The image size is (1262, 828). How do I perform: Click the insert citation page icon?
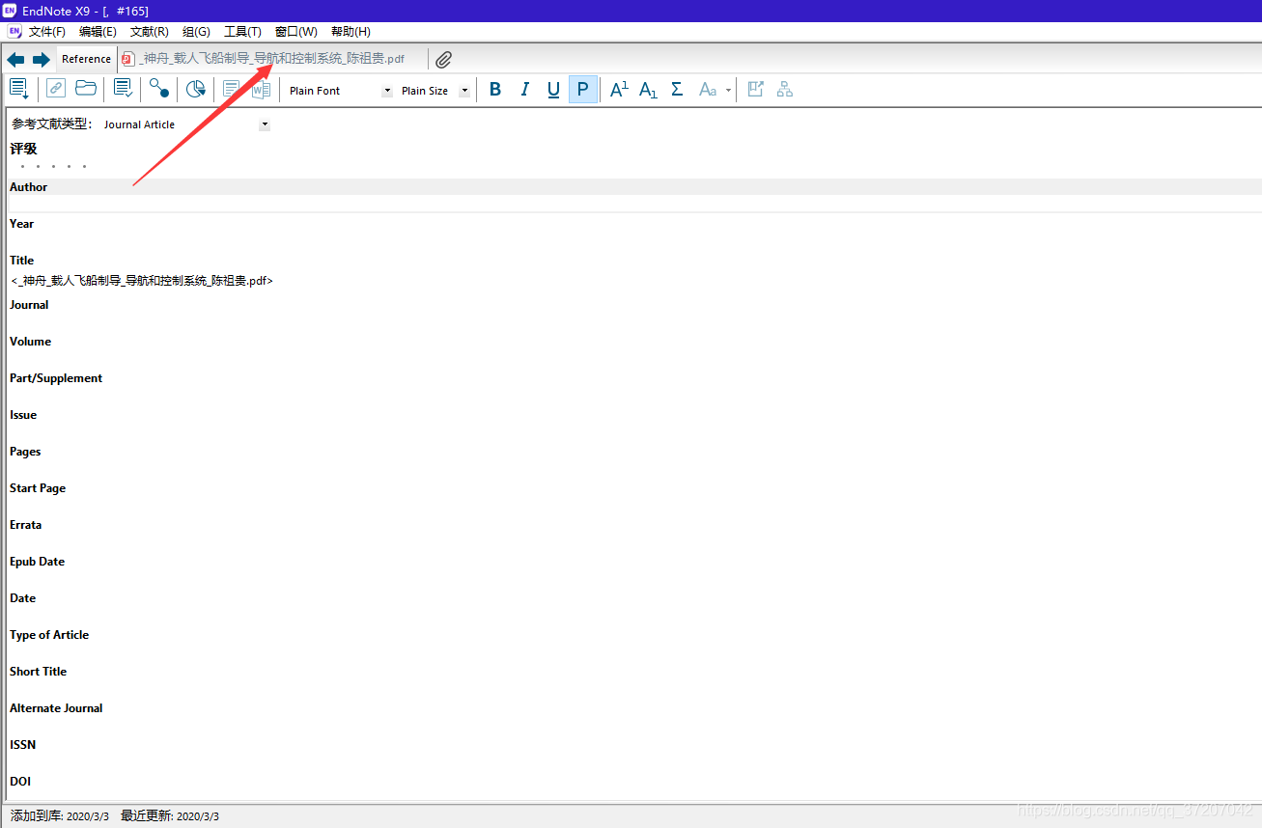232,89
